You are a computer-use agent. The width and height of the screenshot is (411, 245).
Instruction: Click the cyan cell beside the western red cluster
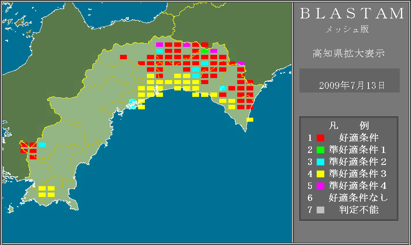[x=42, y=145]
